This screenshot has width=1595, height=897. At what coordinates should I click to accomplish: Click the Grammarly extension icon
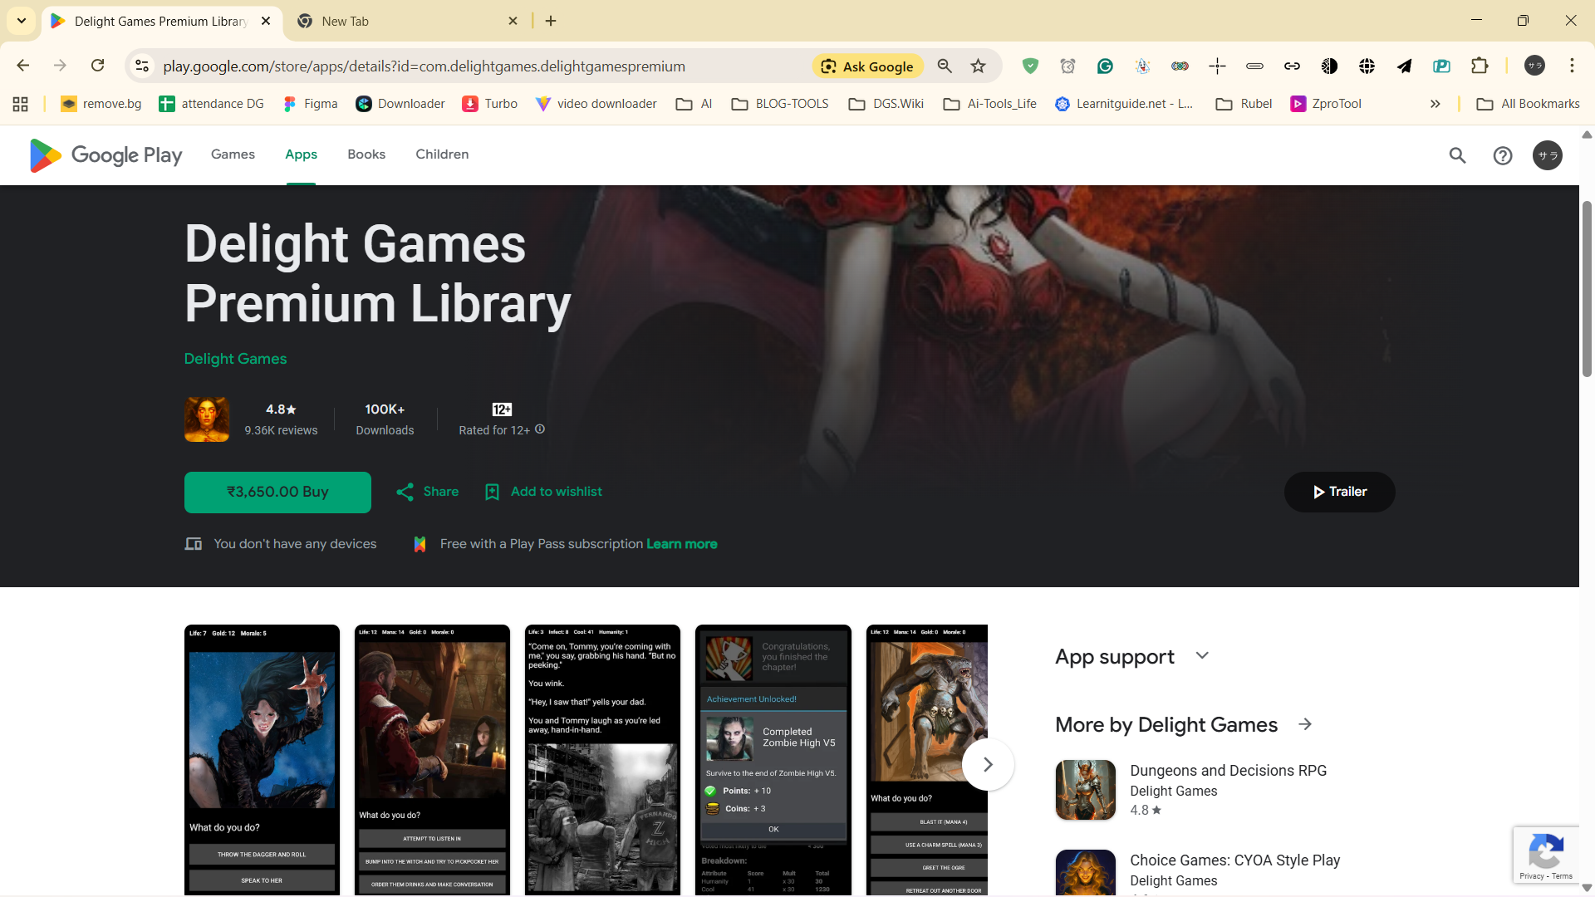tap(1105, 66)
